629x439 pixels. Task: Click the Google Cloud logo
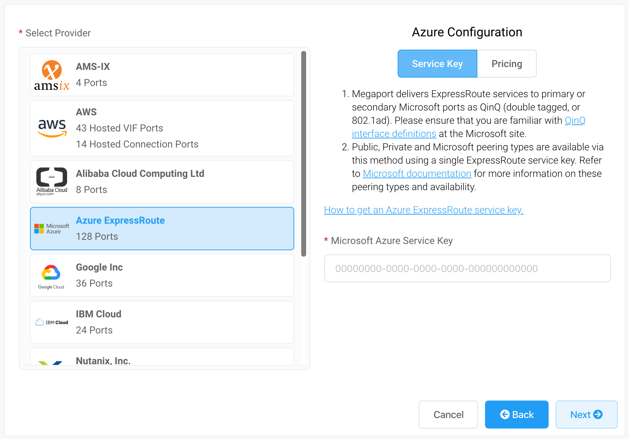51,276
